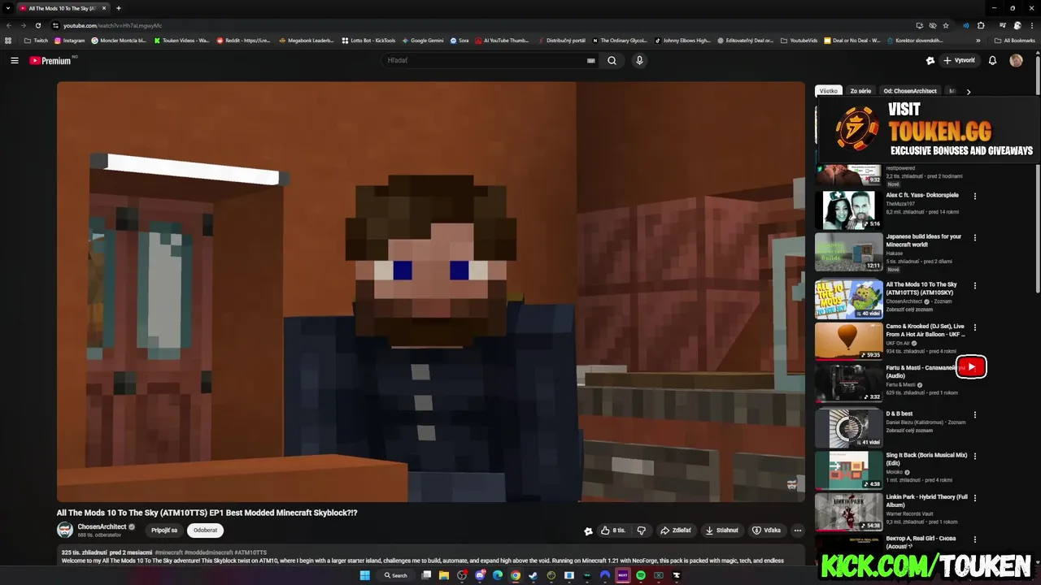Click the channel watermark in video corner
The width and height of the screenshot is (1041, 585).
point(792,484)
